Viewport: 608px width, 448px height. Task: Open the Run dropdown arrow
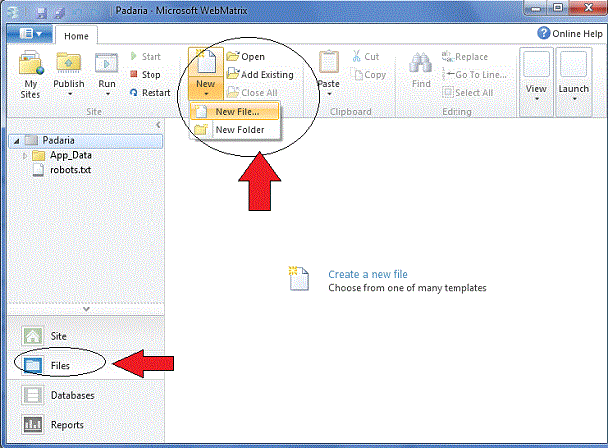(x=107, y=94)
